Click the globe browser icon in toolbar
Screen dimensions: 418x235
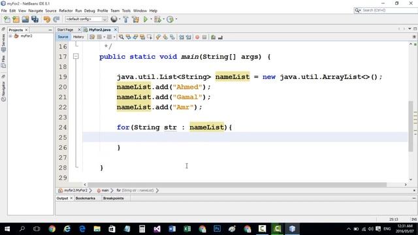coord(114,19)
